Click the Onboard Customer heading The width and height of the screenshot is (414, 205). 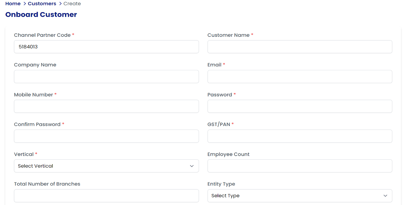click(41, 15)
